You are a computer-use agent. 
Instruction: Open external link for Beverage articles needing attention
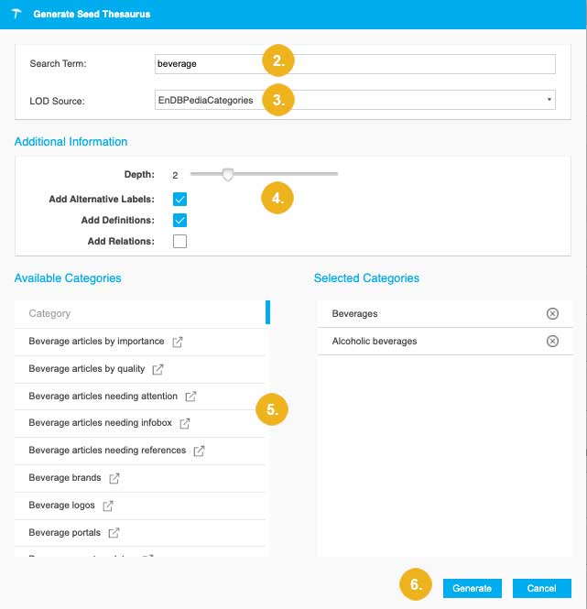pos(190,397)
